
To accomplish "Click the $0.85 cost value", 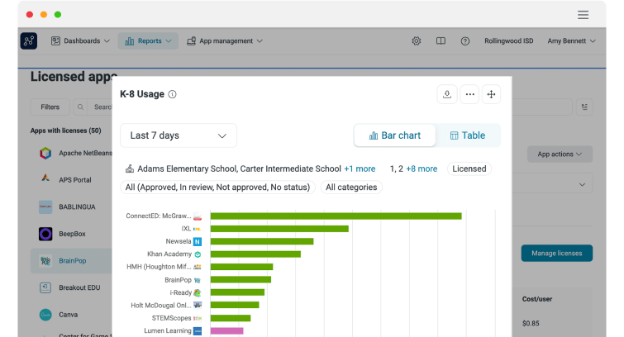I will [x=531, y=324].
